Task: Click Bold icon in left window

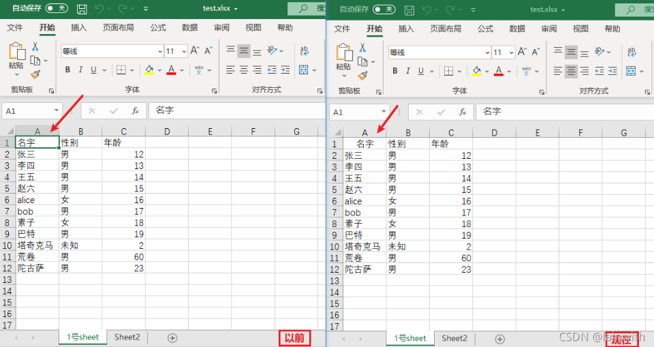Action: pos(67,70)
